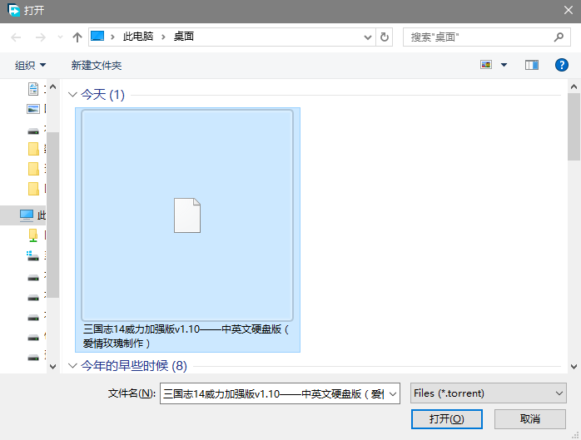
Task: Click the 取消 button
Action: click(530, 419)
